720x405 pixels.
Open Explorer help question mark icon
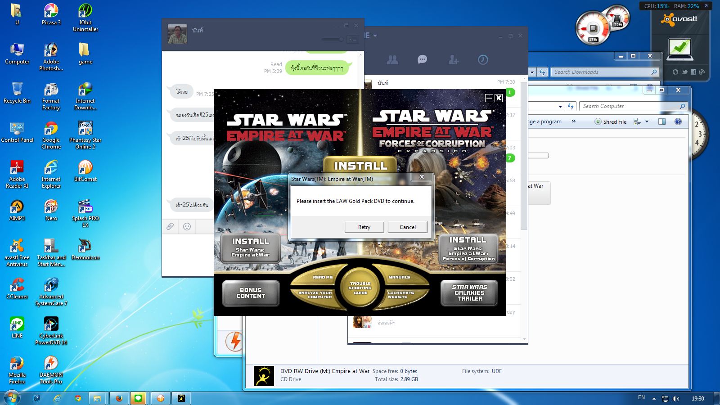pyautogui.click(x=678, y=121)
